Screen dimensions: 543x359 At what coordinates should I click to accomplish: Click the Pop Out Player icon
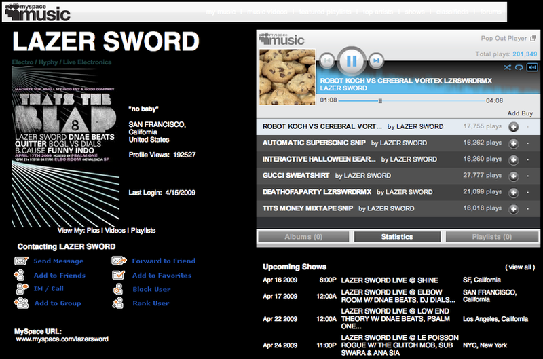pyautogui.click(x=533, y=38)
